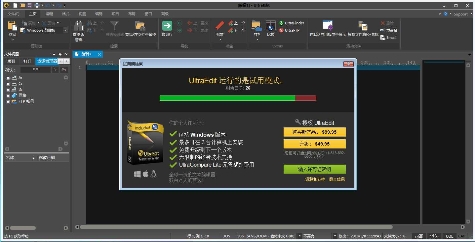Toggle COL column mode in status bar
This screenshot has height=242, width=475.
pyautogui.click(x=449, y=236)
